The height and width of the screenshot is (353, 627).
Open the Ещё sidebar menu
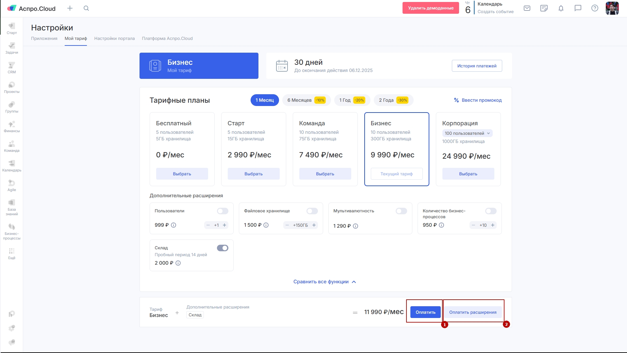tap(12, 254)
